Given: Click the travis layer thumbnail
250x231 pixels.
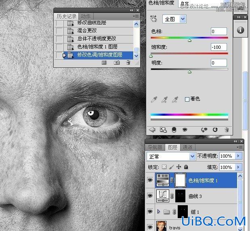Looking at the screenshot, I should [x=161, y=226].
